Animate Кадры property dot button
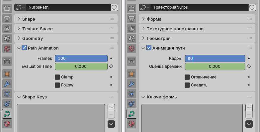 (249, 59)
